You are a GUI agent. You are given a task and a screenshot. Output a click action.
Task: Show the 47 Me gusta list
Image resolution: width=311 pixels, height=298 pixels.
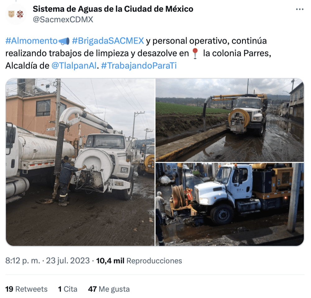click(x=109, y=289)
